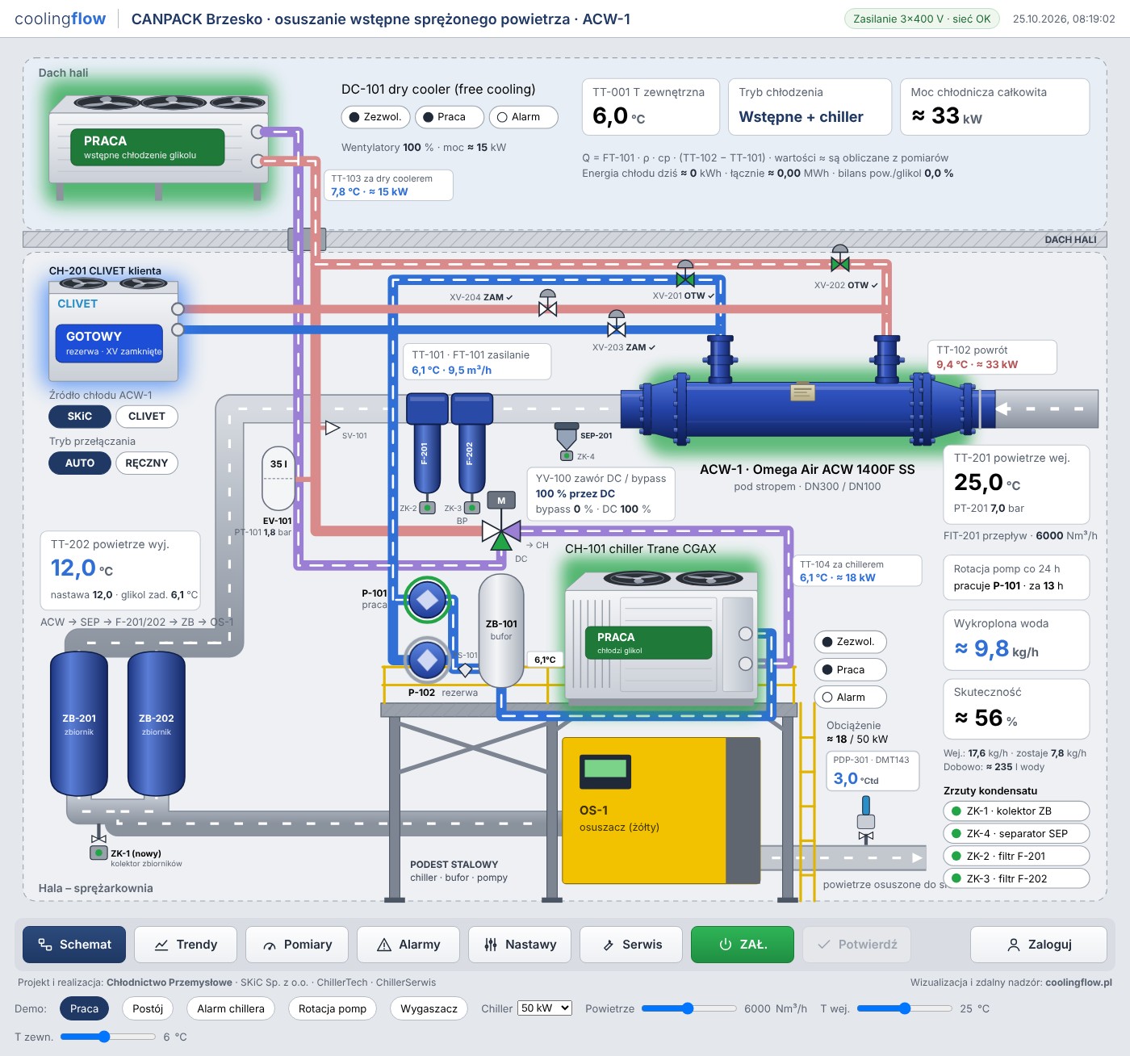Click chiller Zezwol. indicator pill
Image resolution: width=1130 pixels, height=1056 pixels.
(850, 642)
